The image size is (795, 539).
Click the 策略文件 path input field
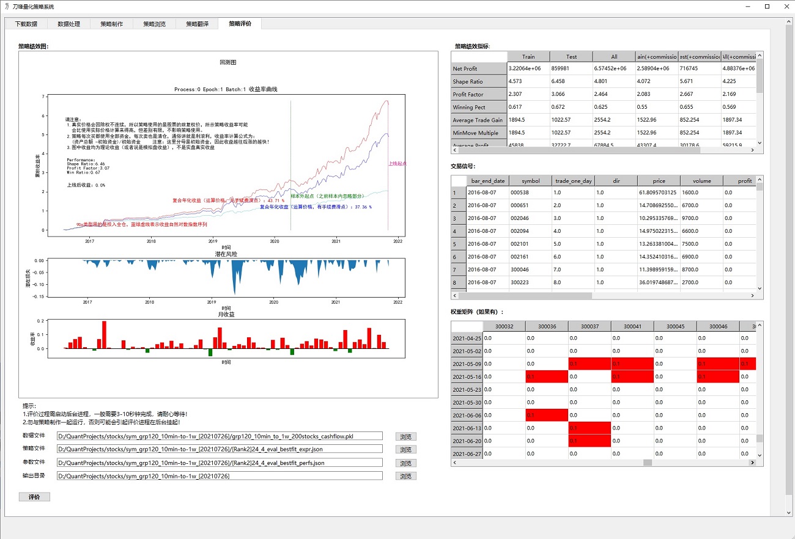tap(220, 449)
